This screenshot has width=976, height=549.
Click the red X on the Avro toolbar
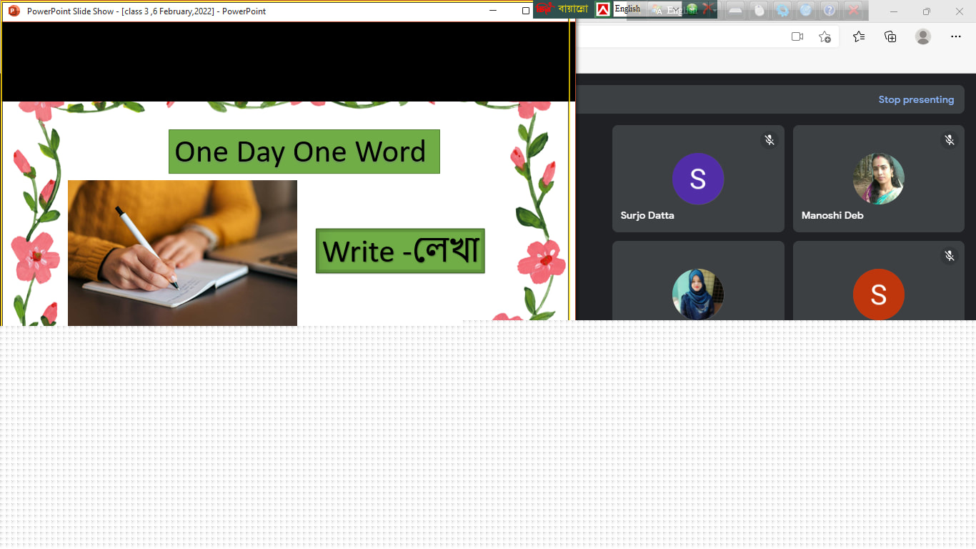click(x=852, y=10)
